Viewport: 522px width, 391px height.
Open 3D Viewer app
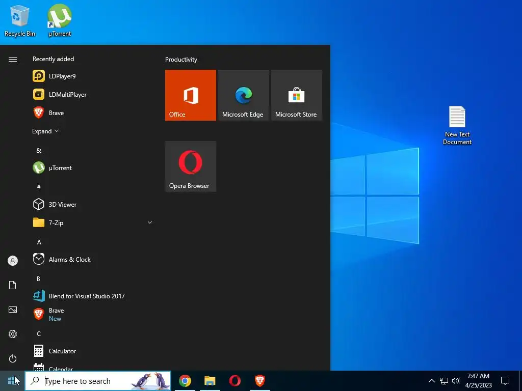click(x=93, y=205)
